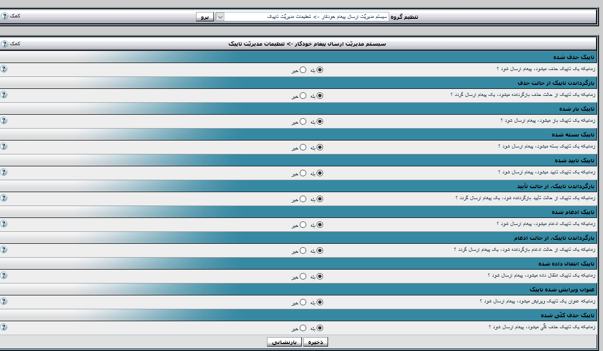This screenshot has width=603, height=351.
Task: Select خیر for تاپیک انتقال داده شده
Action: coord(303,277)
